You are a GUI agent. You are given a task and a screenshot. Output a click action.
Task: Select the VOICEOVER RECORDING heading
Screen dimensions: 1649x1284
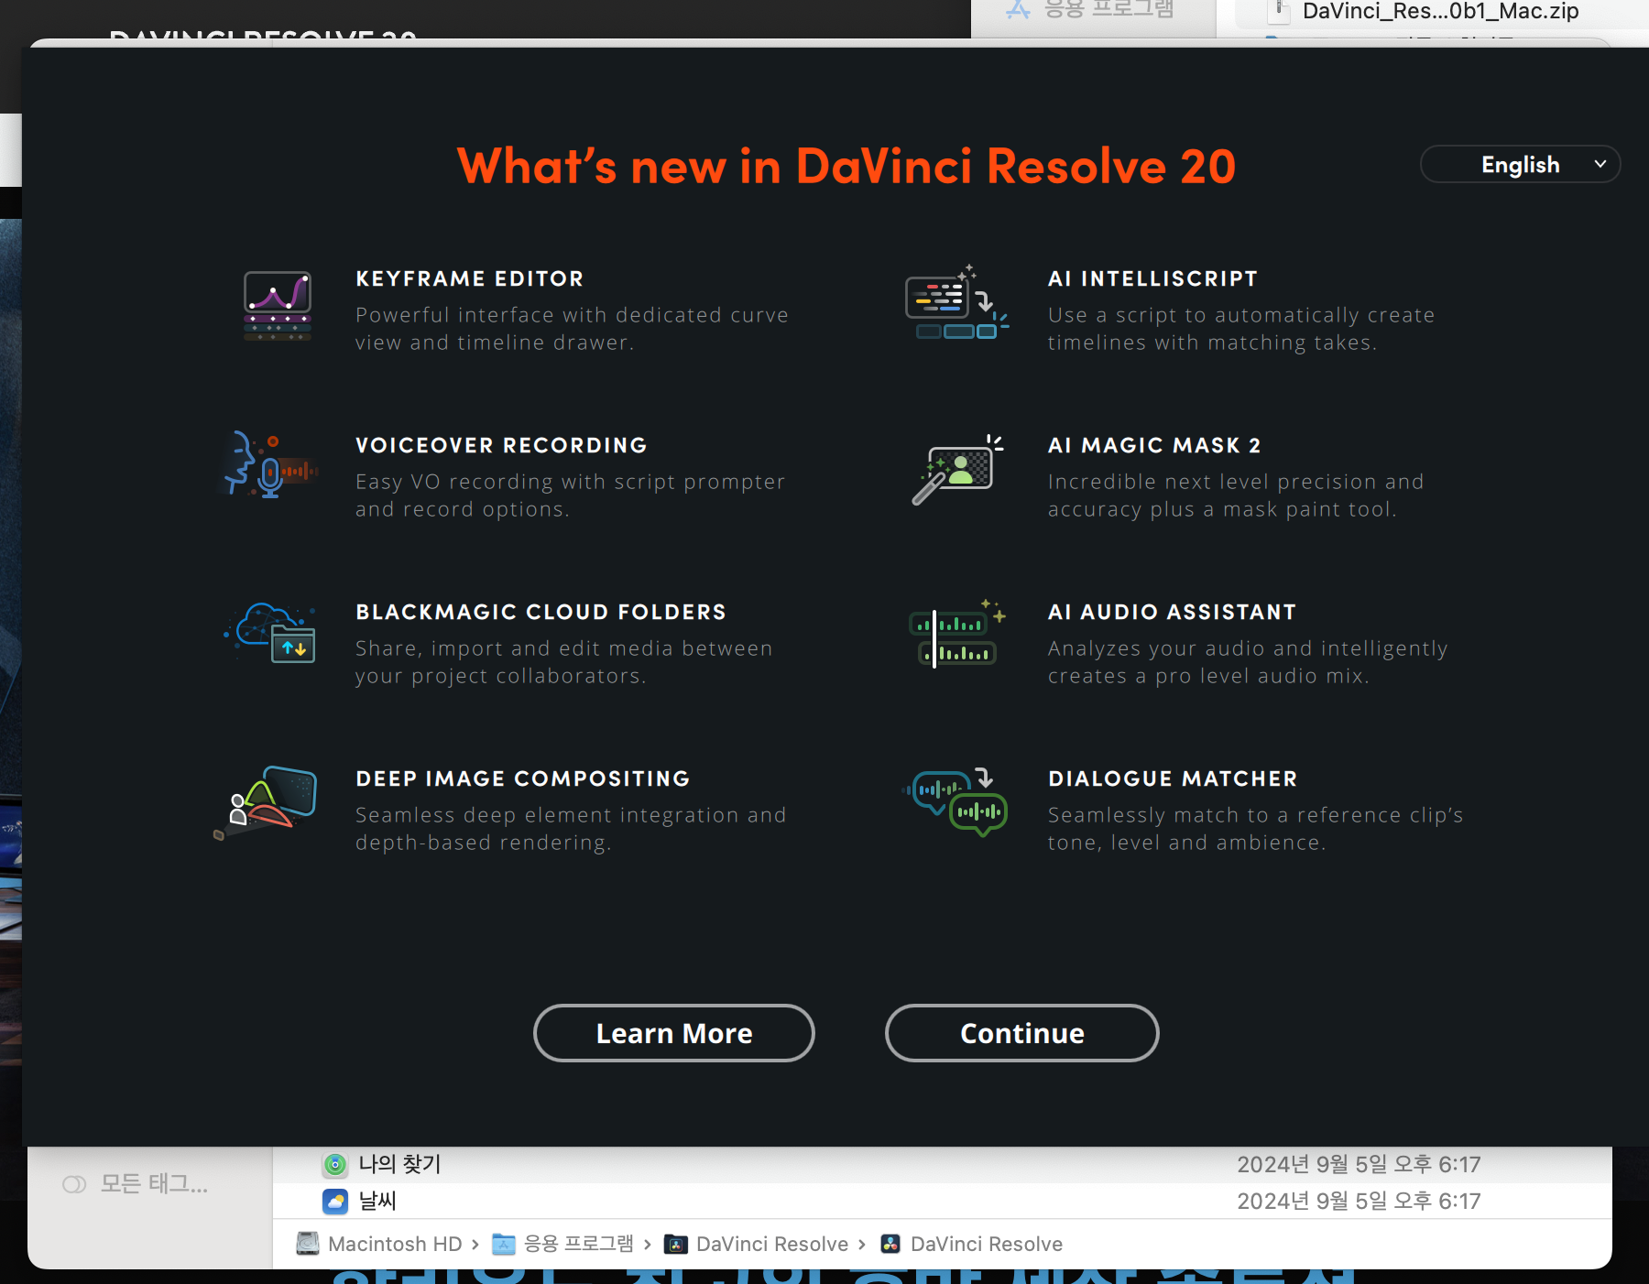[x=501, y=445]
